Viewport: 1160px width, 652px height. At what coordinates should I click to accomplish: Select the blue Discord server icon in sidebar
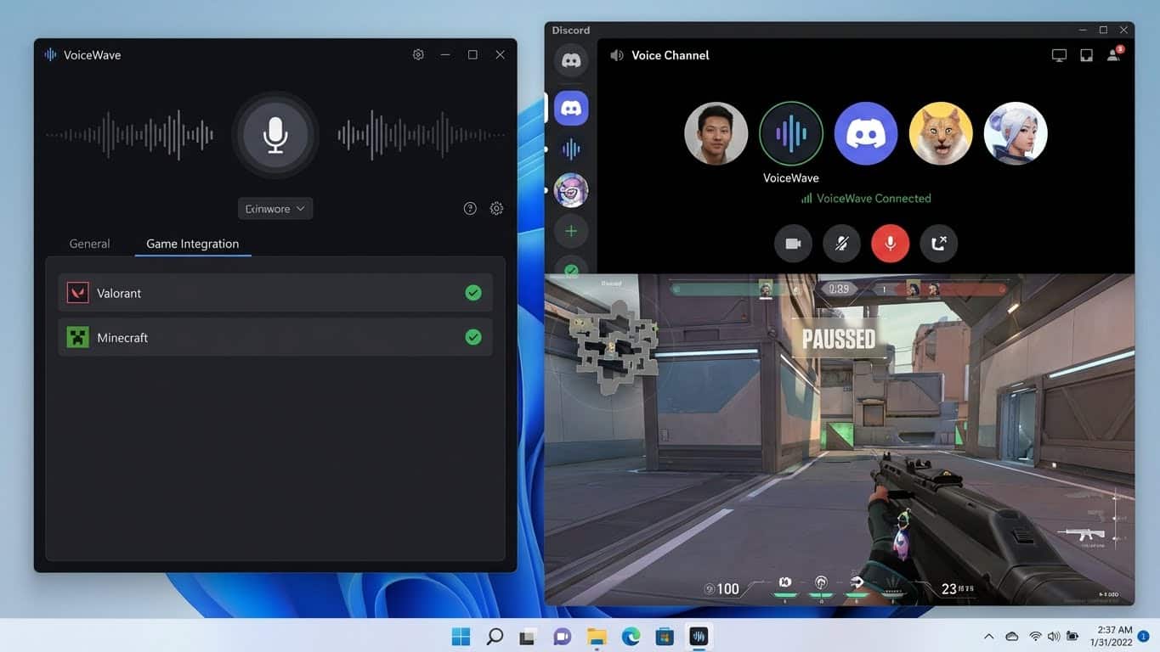coord(571,108)
